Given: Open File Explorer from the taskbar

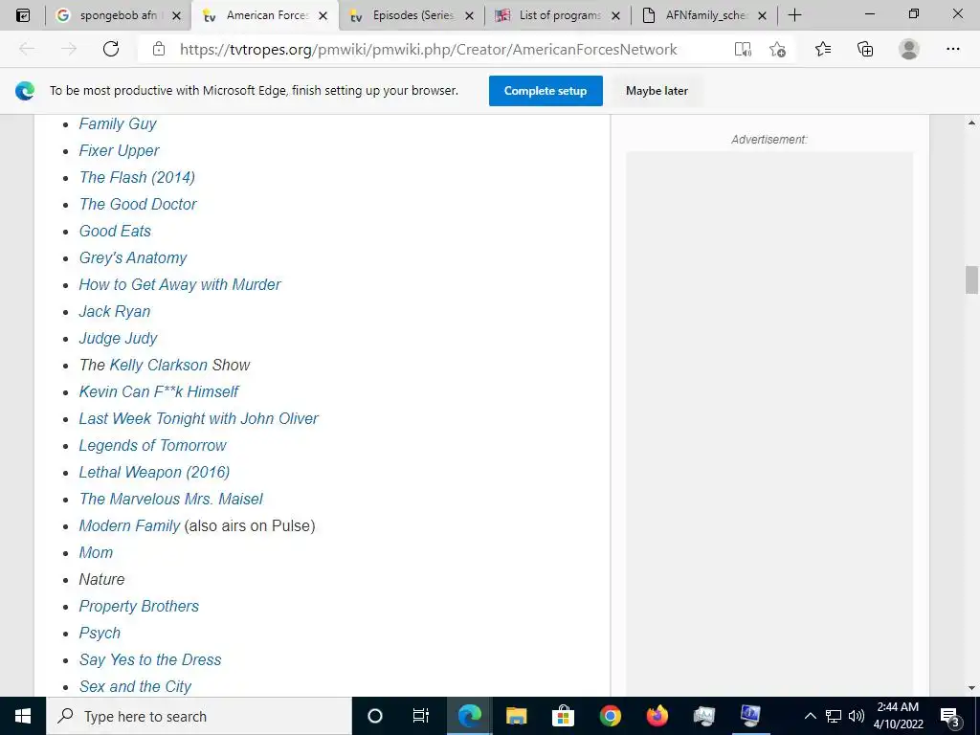Looking at the screenshot, I should (516, 716).
